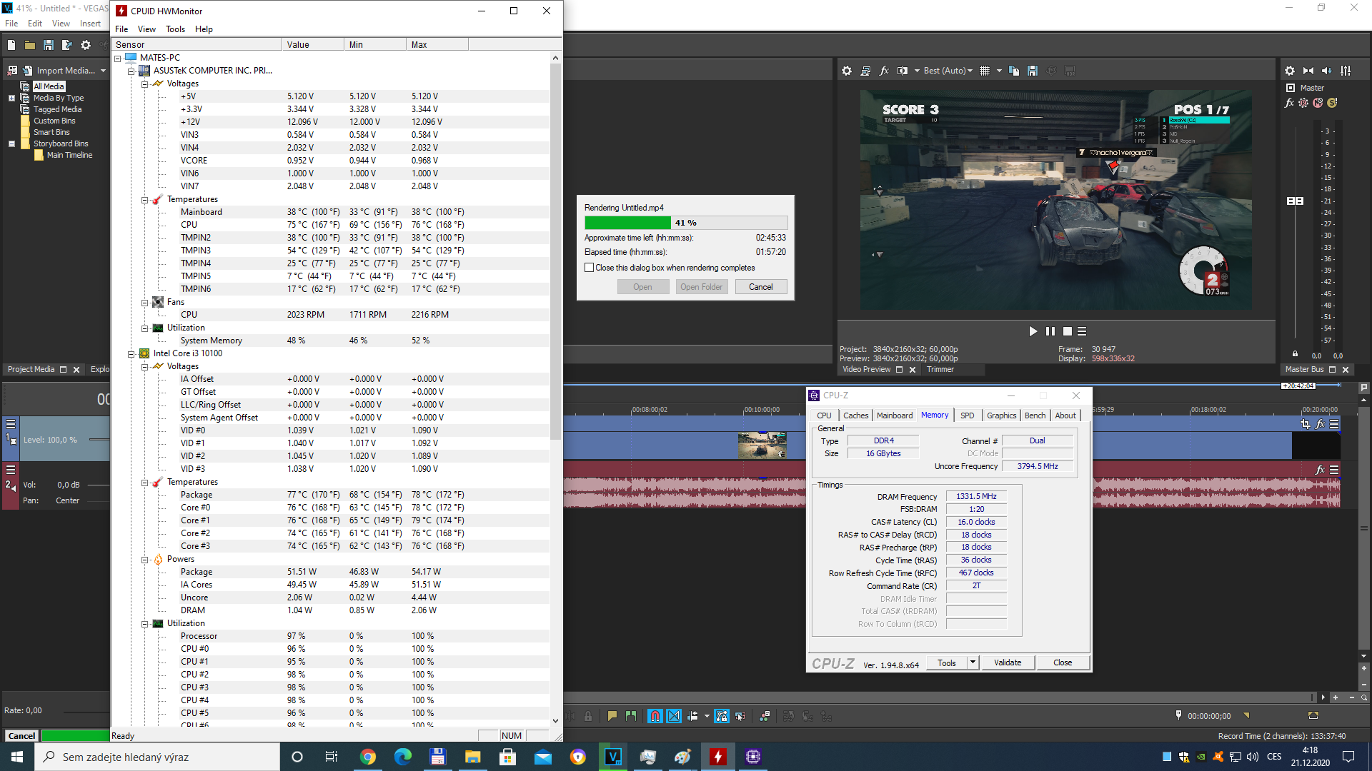
Task: Open Master Bus FX icon
Action: [1289, 103]
